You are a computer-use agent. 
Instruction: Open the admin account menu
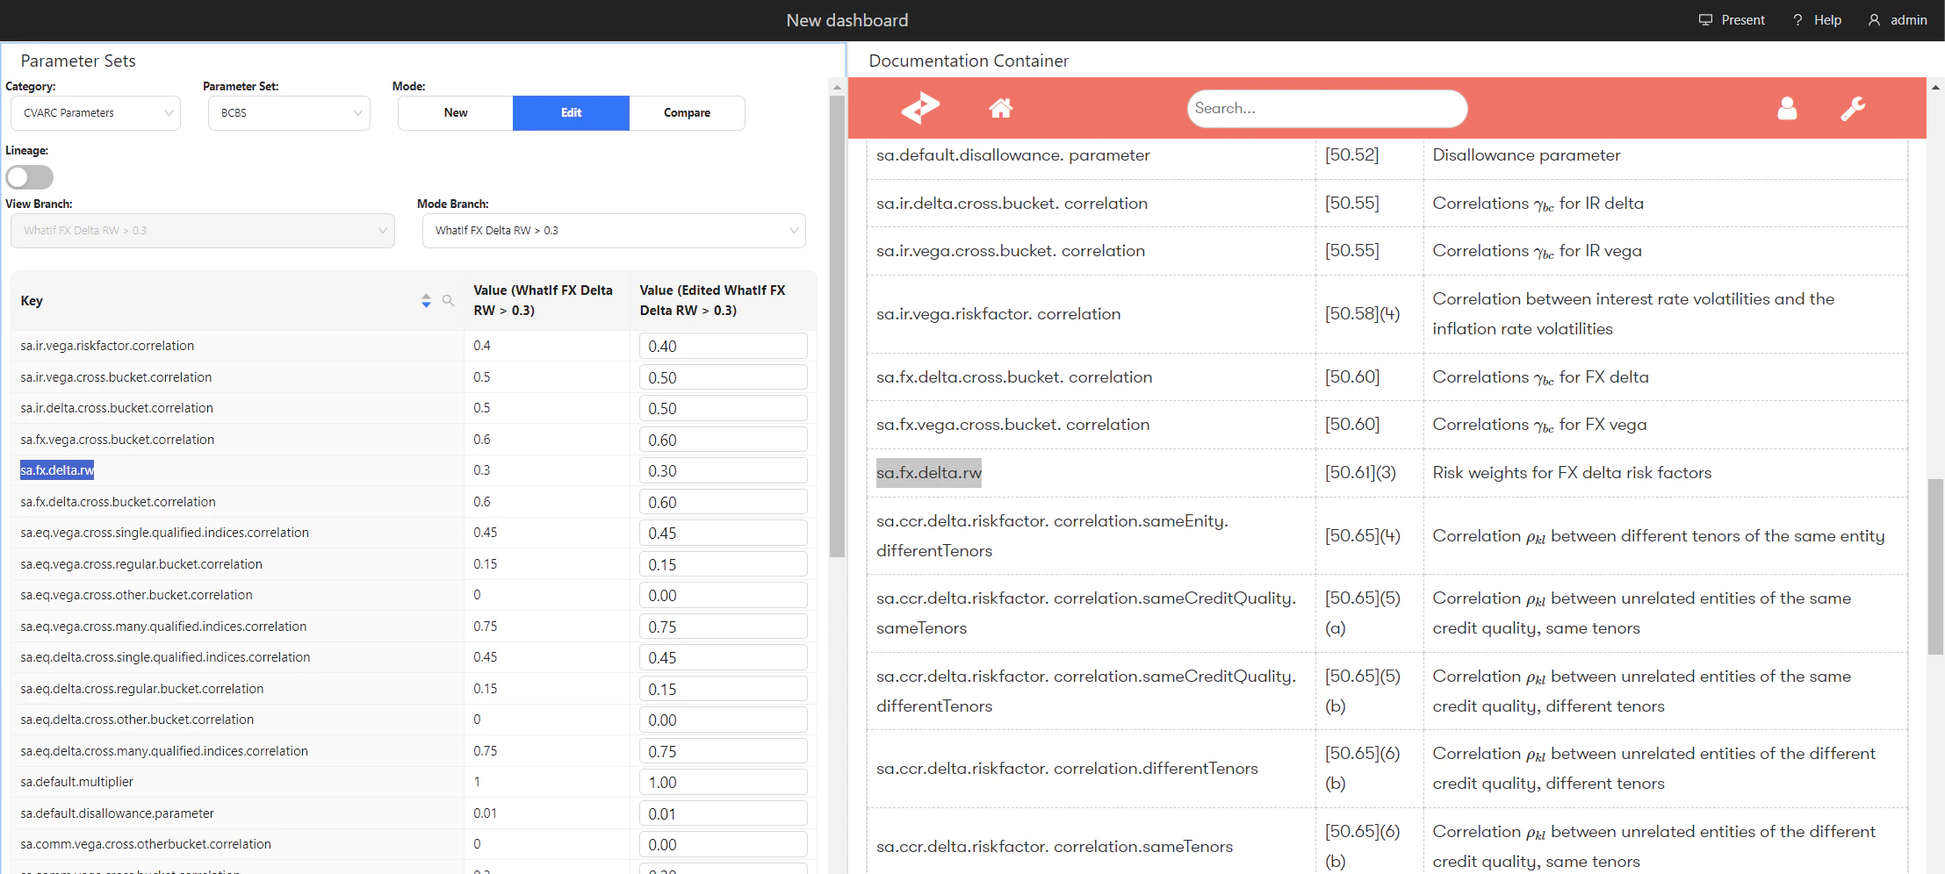click(1898, 19)
